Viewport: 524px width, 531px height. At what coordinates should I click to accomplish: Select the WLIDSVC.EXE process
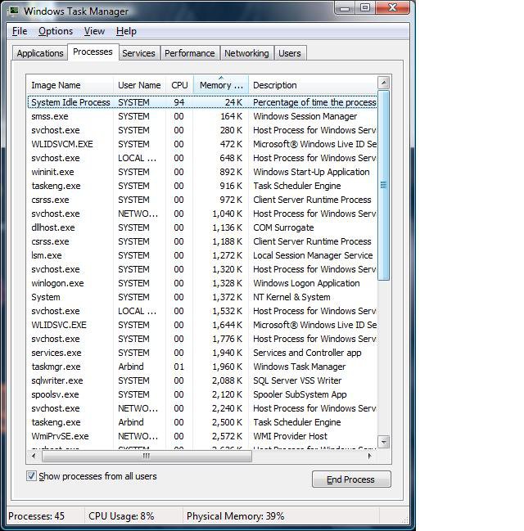pos(202,325)
